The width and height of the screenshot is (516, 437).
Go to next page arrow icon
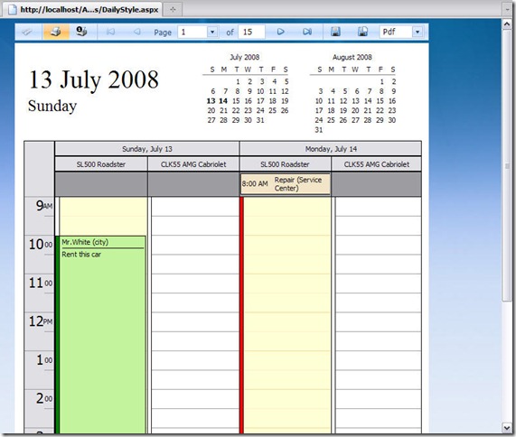tap(280, 32)
